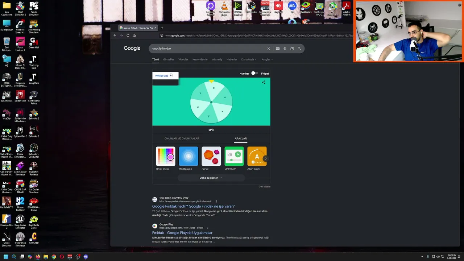Viewport: 464px width, 261px height.
Task: Click the Google logo
Action: click(x=132, y=48)
